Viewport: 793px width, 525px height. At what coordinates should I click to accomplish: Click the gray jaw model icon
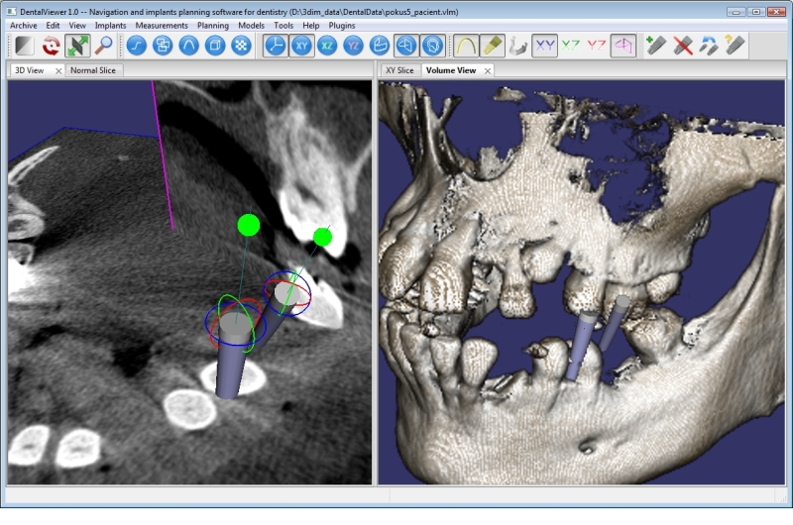(x=517, y=46)
